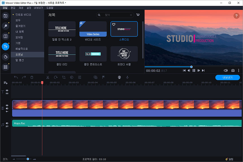Image resolution: width=243 pixels, height=162 pixels.
Task: Click the help question mark button
Action: click(236, 16)
